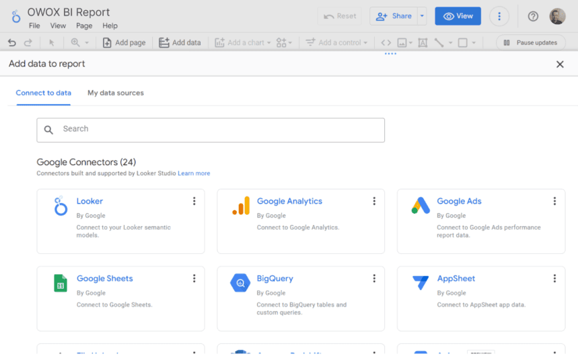Open BigQuery connector options menu
This screenshot has width=578, height=358.
[374, 279]
